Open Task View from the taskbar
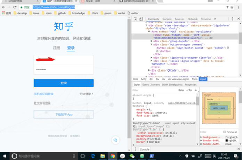242x160 pixels. [83, 156]
